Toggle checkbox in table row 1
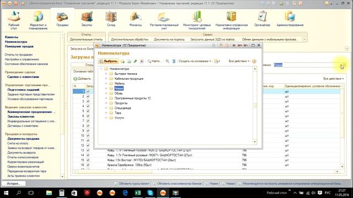Image resolution: width=353 pixels, height=198 pixels. pos(88,91)
